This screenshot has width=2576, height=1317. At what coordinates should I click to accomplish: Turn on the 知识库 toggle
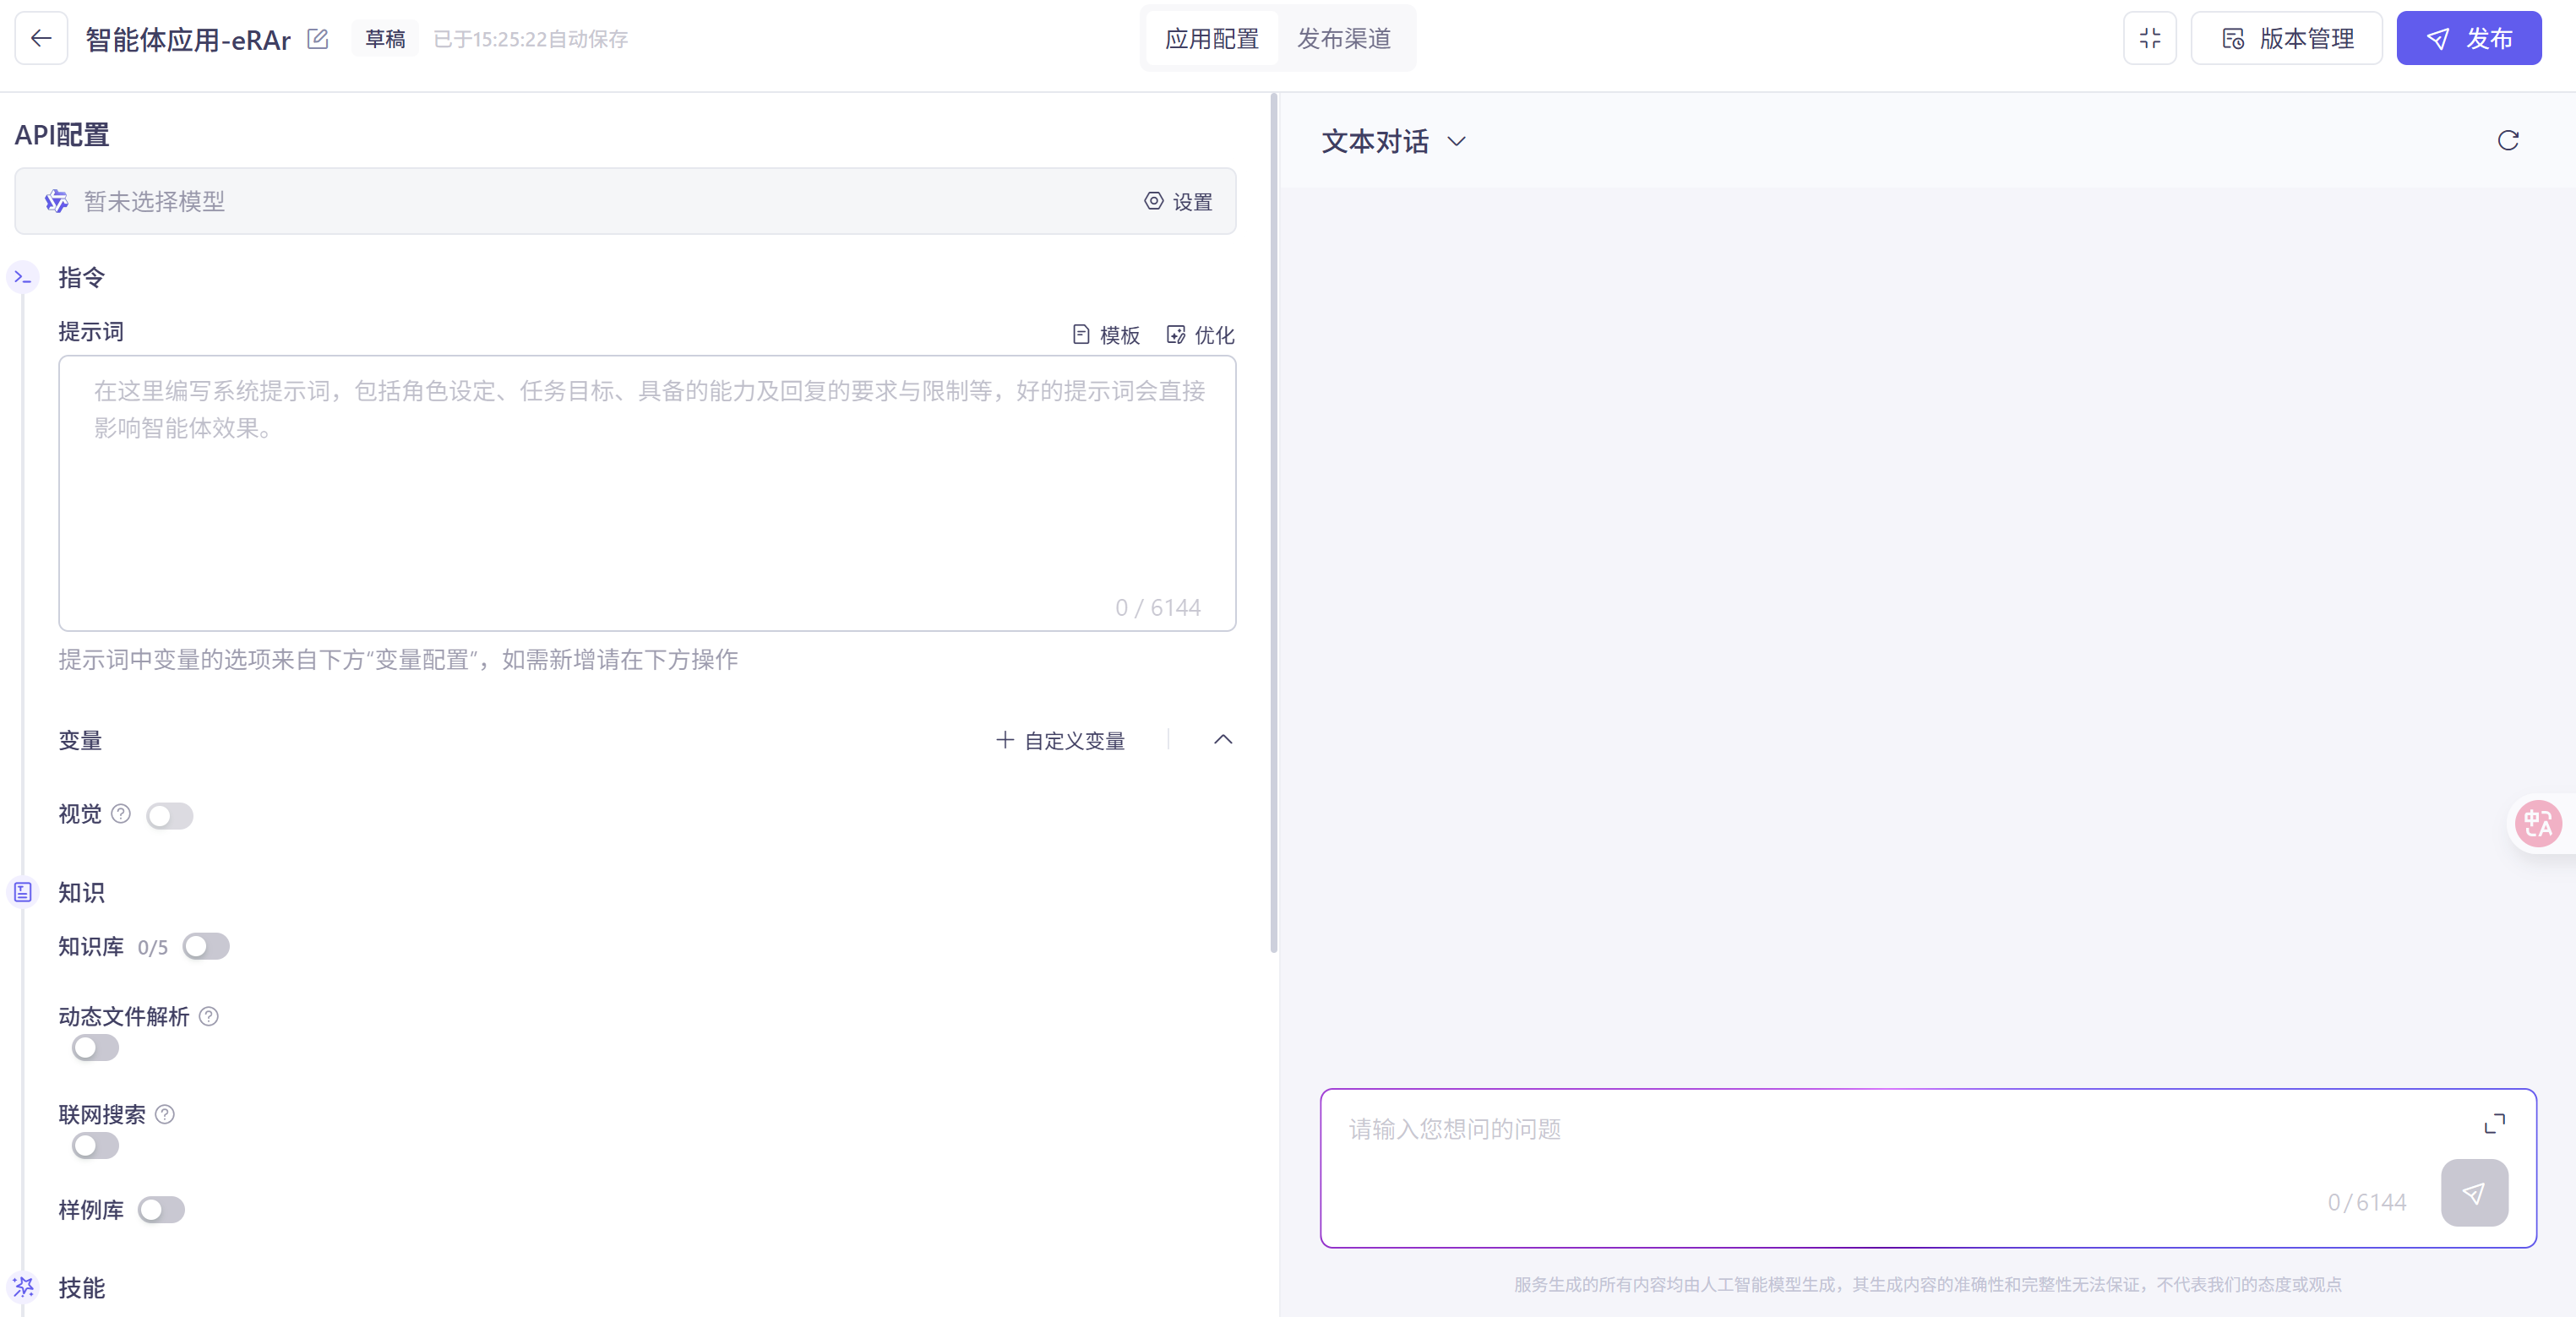[x=206, y=946]
